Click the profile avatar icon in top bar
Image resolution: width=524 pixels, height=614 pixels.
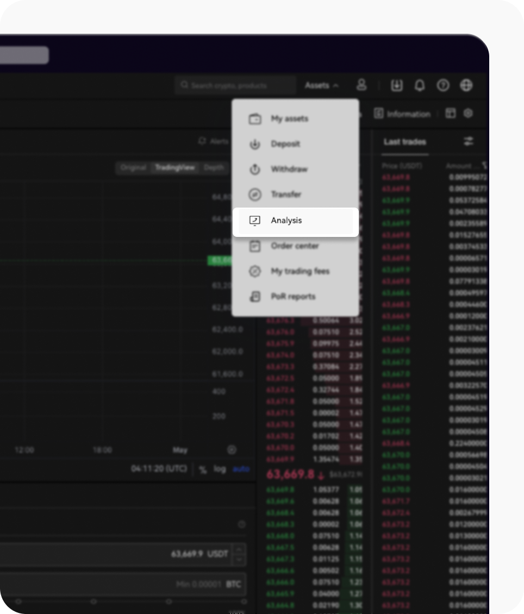coord(361,85)
